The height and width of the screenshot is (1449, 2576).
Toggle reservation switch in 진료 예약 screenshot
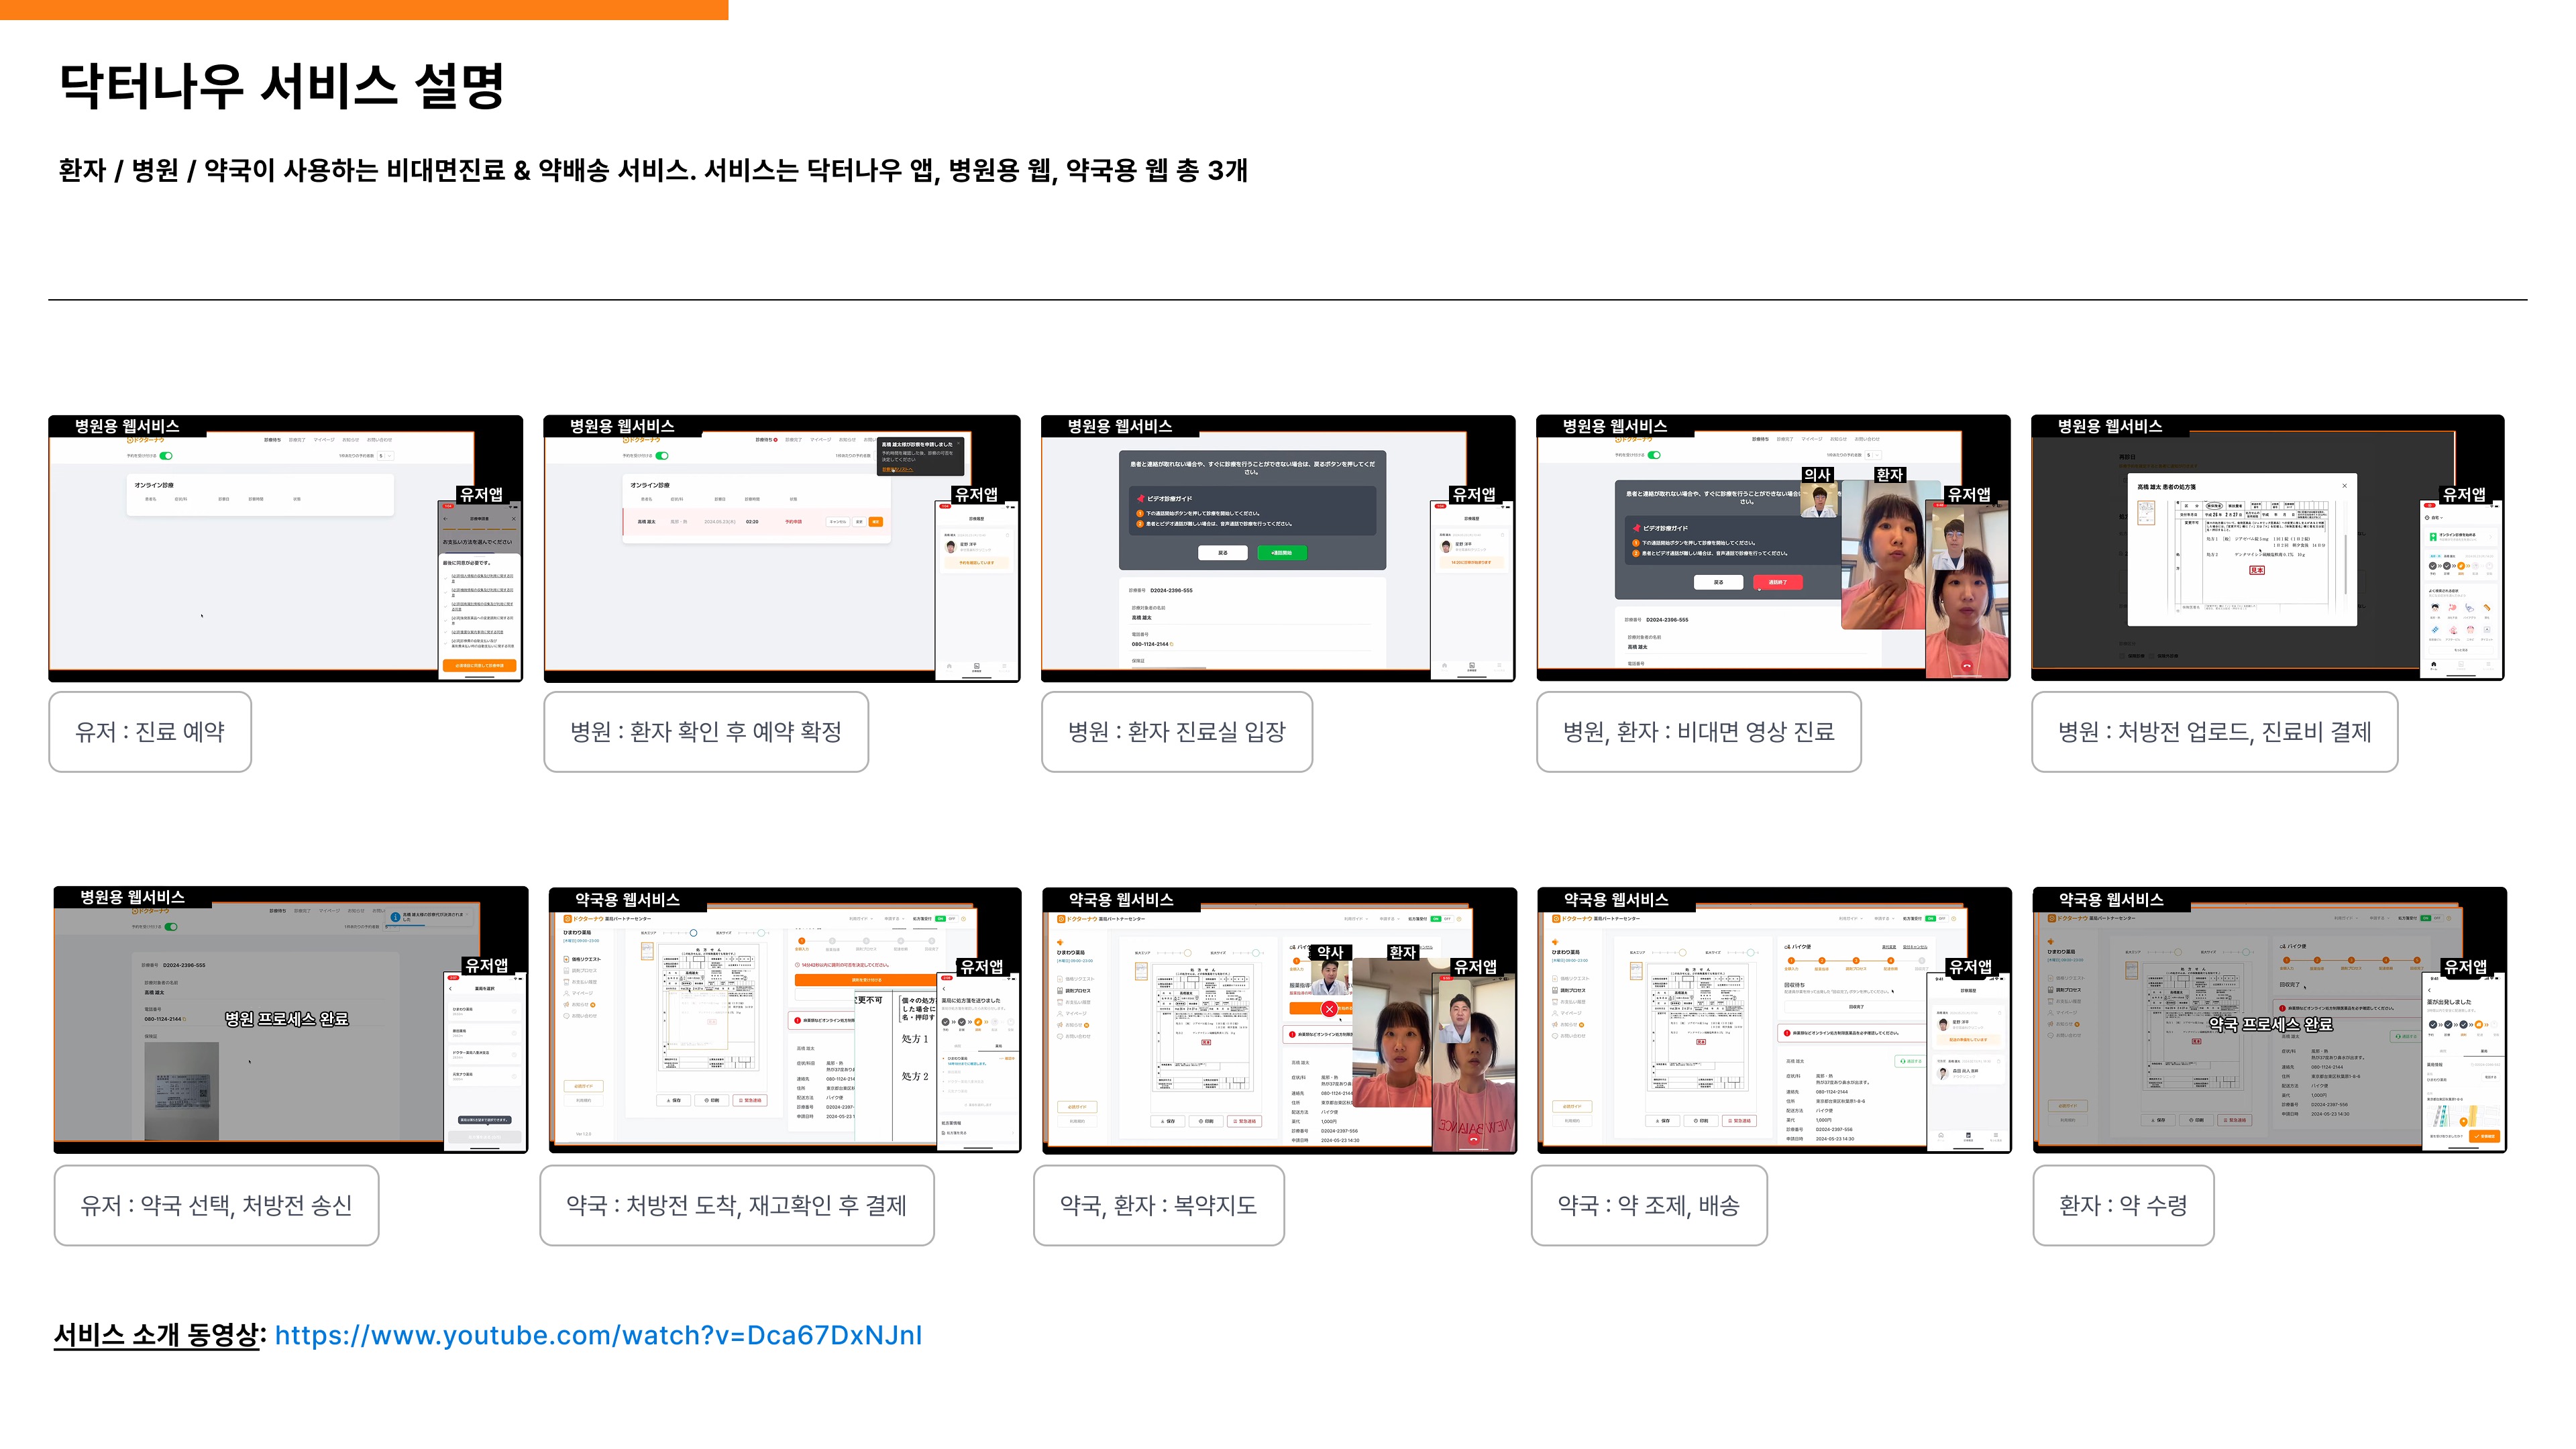166,456
